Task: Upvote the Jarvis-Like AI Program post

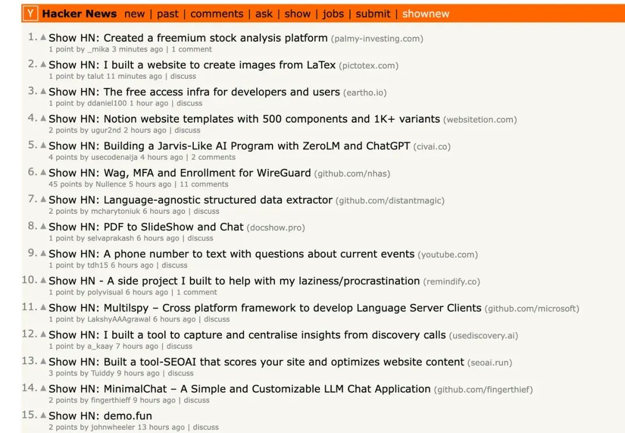Action: tap(43, 145)
